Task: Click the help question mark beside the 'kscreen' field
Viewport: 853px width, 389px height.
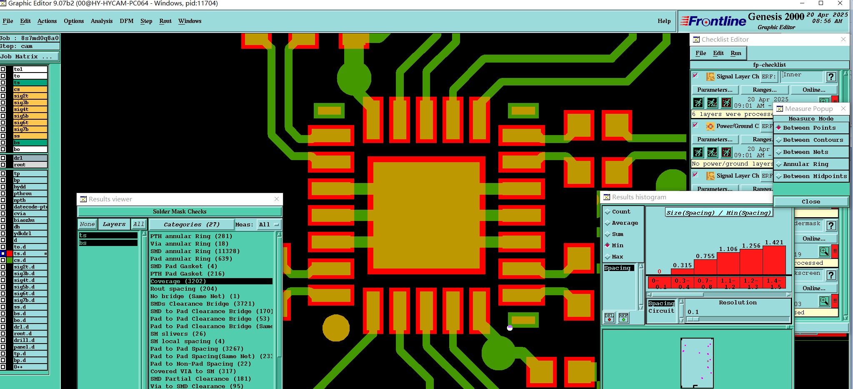Action: (x=831, y=275)
